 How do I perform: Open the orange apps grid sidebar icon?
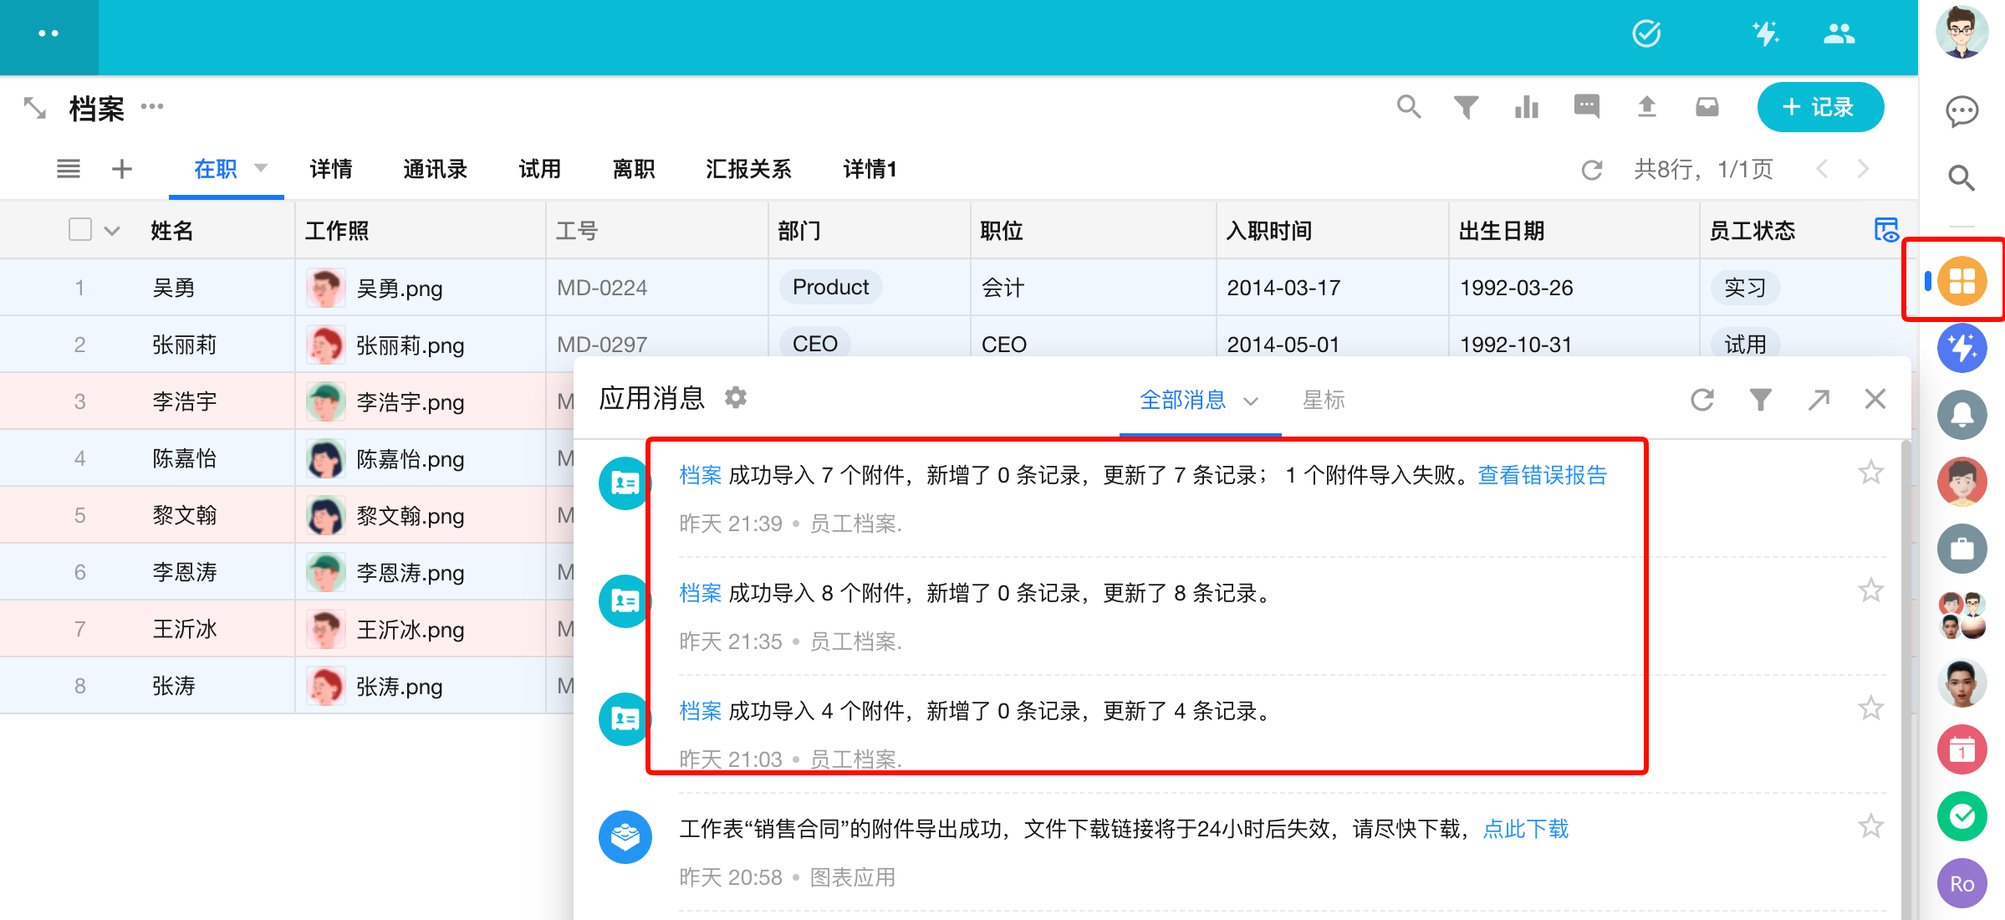[1962, 280]
